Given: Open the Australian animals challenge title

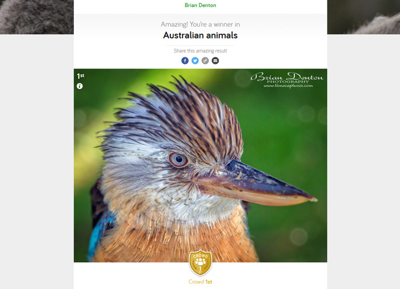Looking at the screenshot, I should tap(200, 35).
